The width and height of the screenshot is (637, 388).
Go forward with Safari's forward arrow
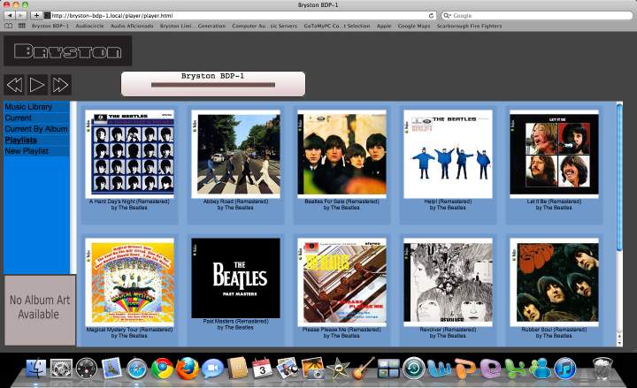point(21,15)
